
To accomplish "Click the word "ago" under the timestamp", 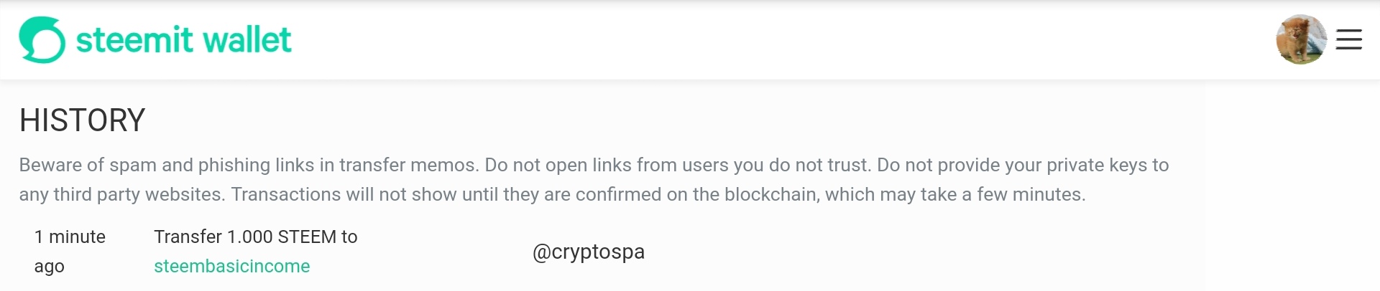I will [49, 266].
